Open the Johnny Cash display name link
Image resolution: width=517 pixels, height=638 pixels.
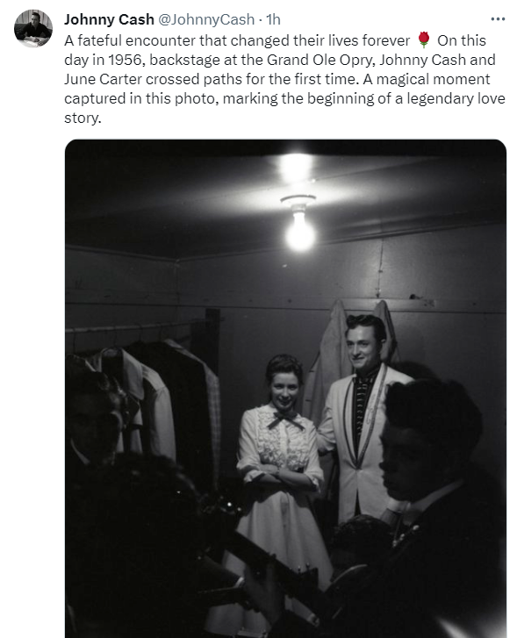point(109,19)
